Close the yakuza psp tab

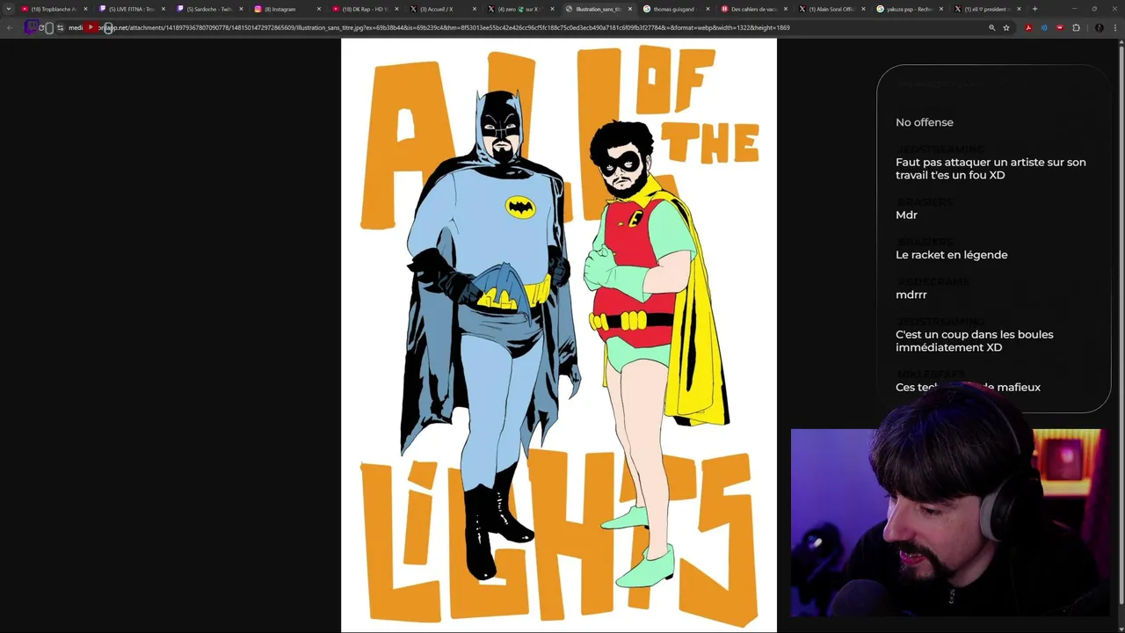[940, 9]
